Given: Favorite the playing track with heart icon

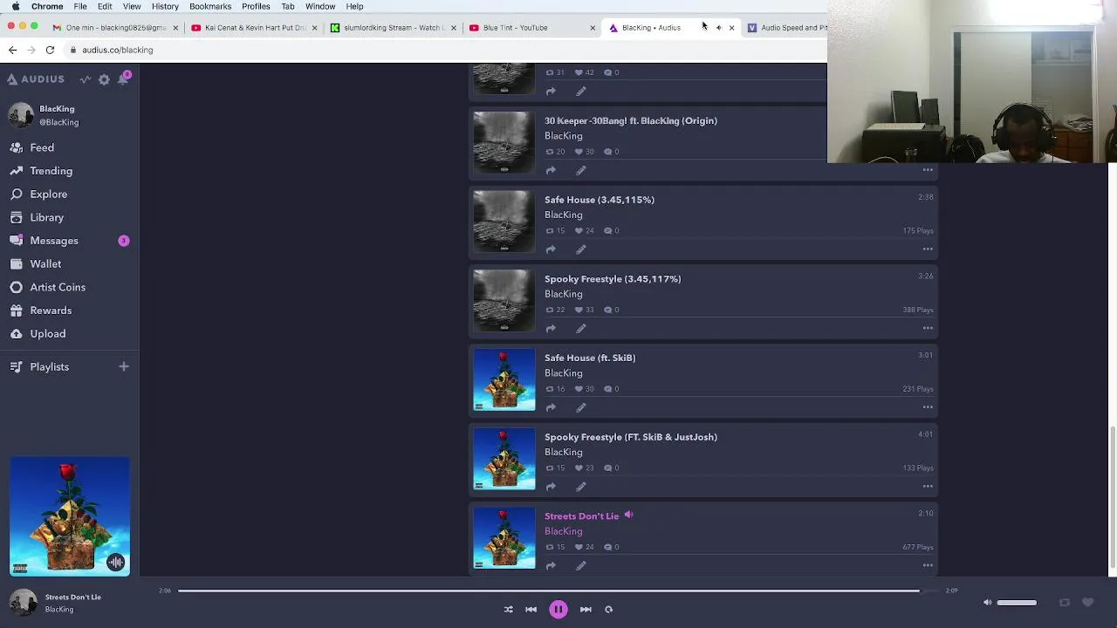Looking at the screenshot, I should point(1087,603).
